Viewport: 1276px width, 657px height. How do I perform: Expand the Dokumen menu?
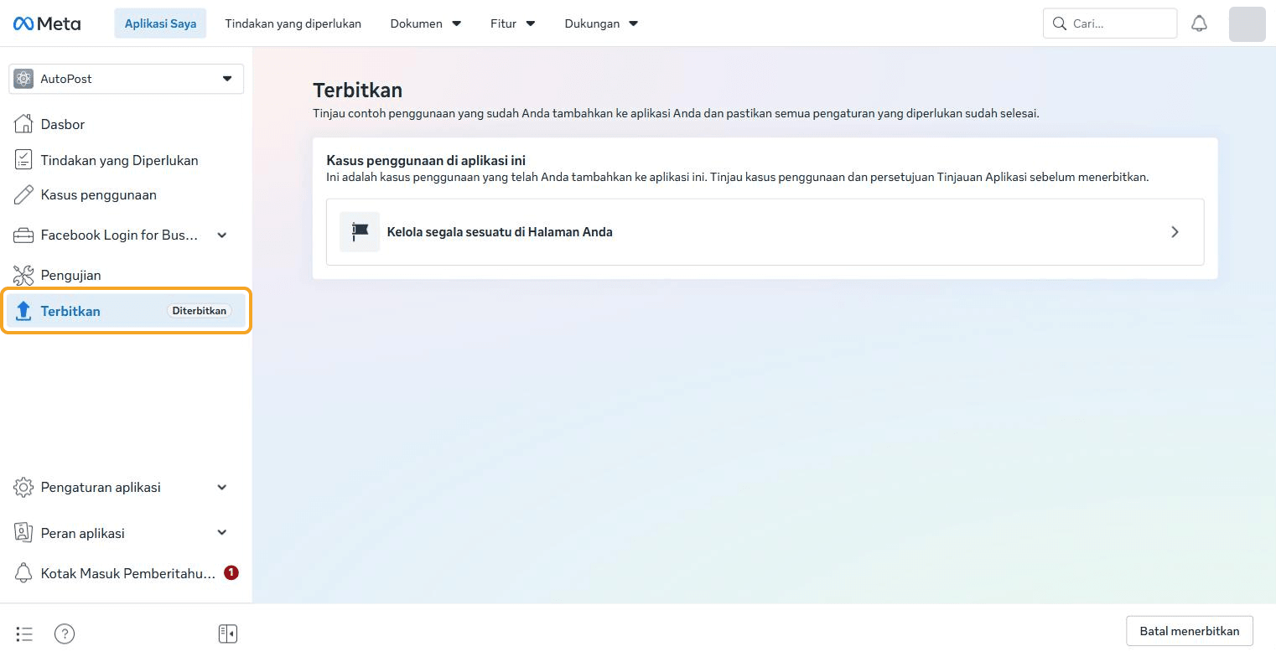(426, 23)
